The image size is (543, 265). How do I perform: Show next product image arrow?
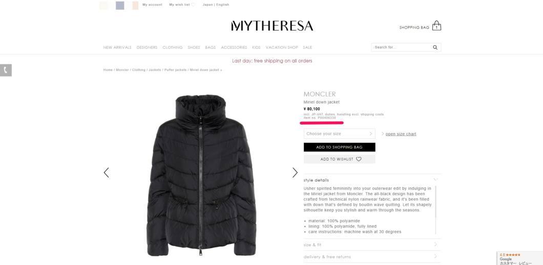coord(295,173)
